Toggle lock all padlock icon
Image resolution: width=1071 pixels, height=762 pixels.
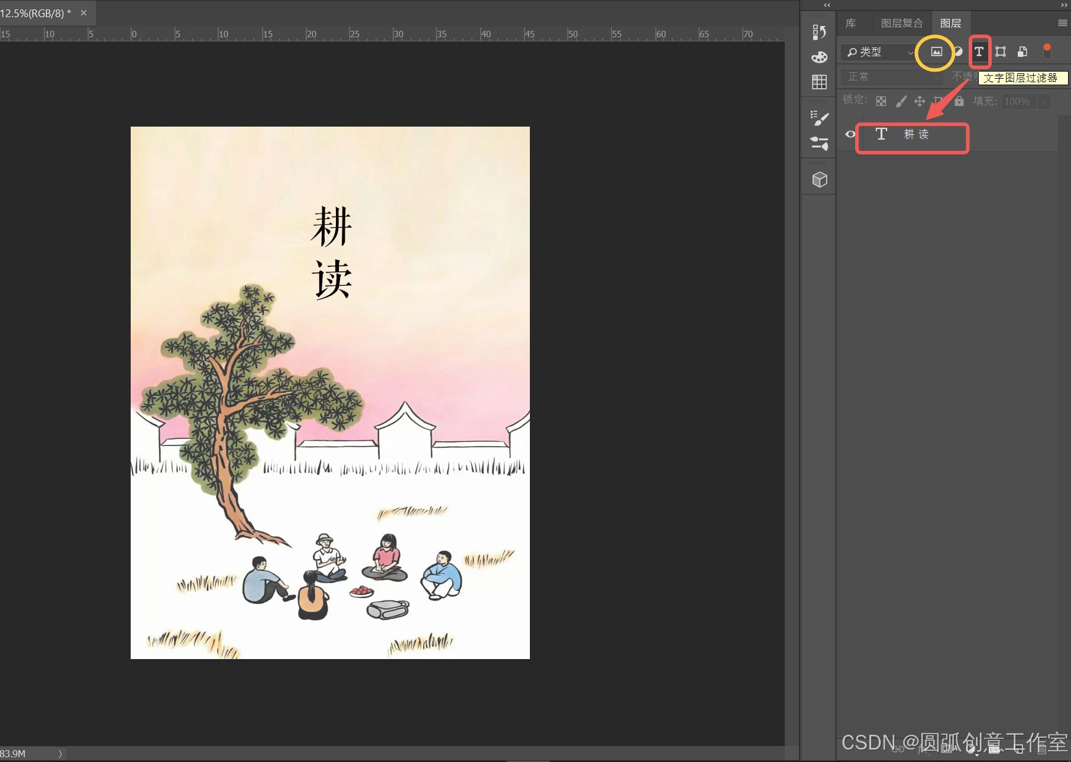pyautogui.click(x=959, y=101)
